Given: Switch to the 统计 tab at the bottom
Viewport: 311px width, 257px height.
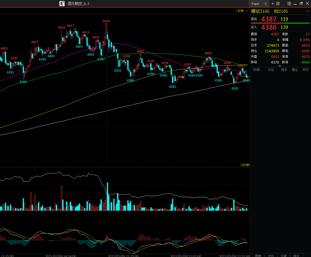Looking at the screenshot, I should [296, 255].
